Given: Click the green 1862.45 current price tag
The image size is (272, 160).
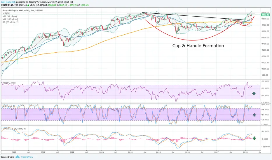Looking at the screenshot, I should pos(266,15).
